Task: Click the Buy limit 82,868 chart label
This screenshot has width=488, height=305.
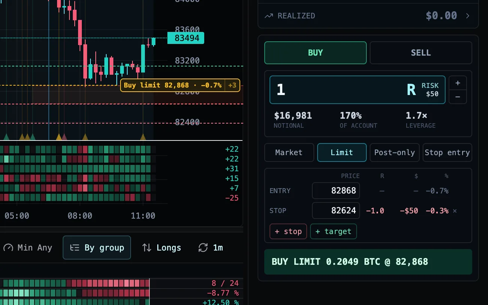Action: (x=172, y=85)
